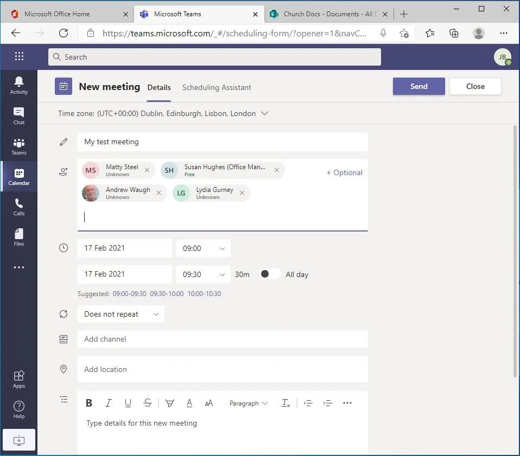Open the 09:30 end time dropdown

tap(204, 274)
